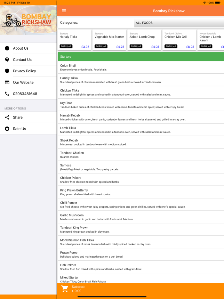
Task: Open the hamburger menu icon
Action: tap(64, 11)
